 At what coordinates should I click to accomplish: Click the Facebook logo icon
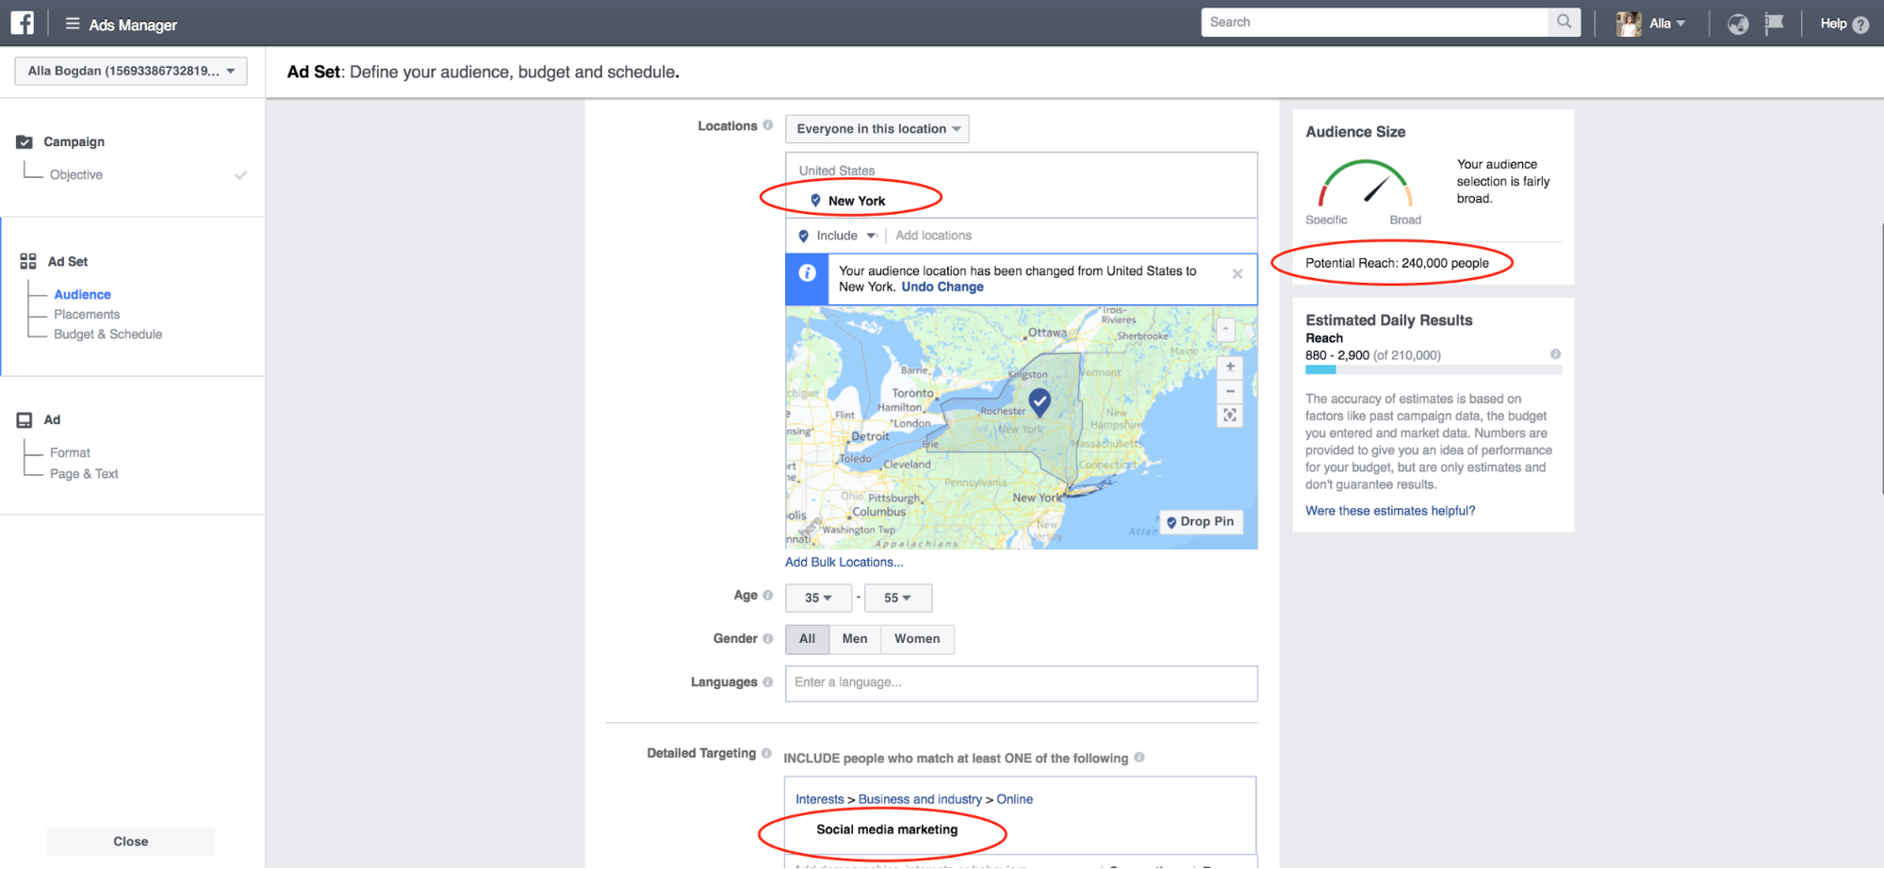[22, 23]
